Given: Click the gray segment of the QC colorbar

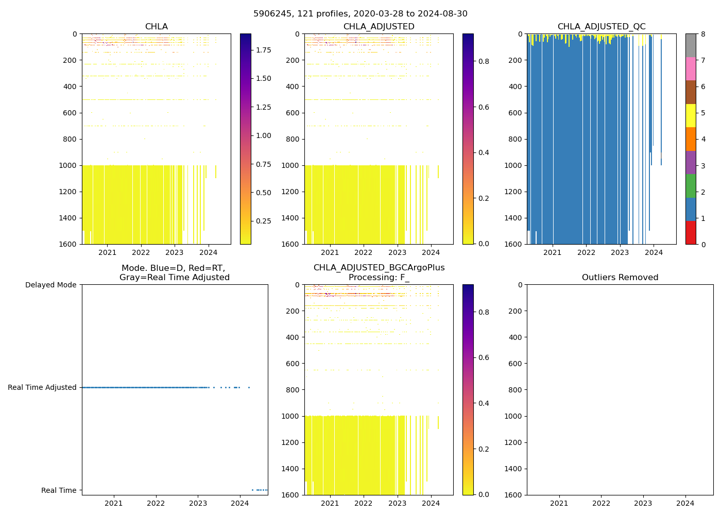Looking at the screenshot, I should [x=691, y=45].
